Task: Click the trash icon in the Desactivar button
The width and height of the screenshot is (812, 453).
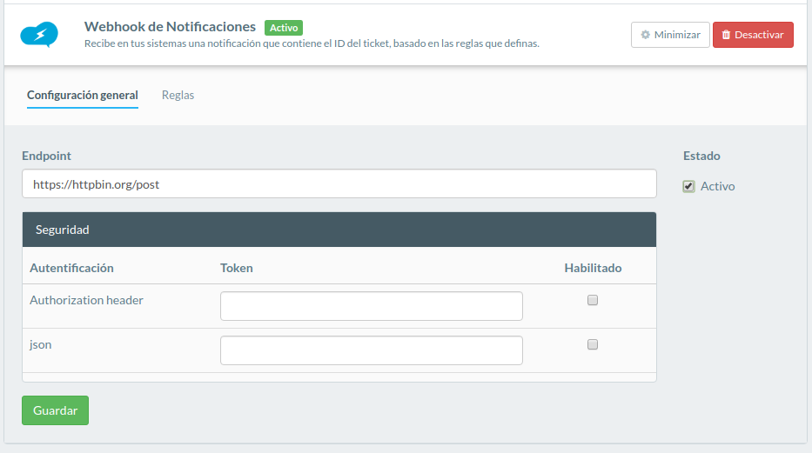Action: 726,35
